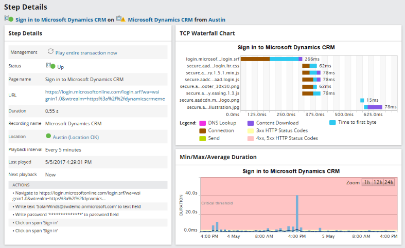Screen dimensions: 405x248
Task: Click the Time to first byte legend swatch
Action: [x=332, y=122]
